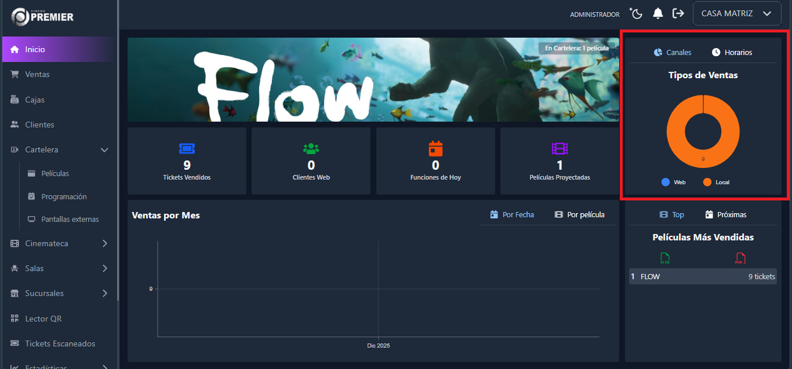Open the notifications bell
Viewport: 792px width, 369px height.
(x=657, y=13)
